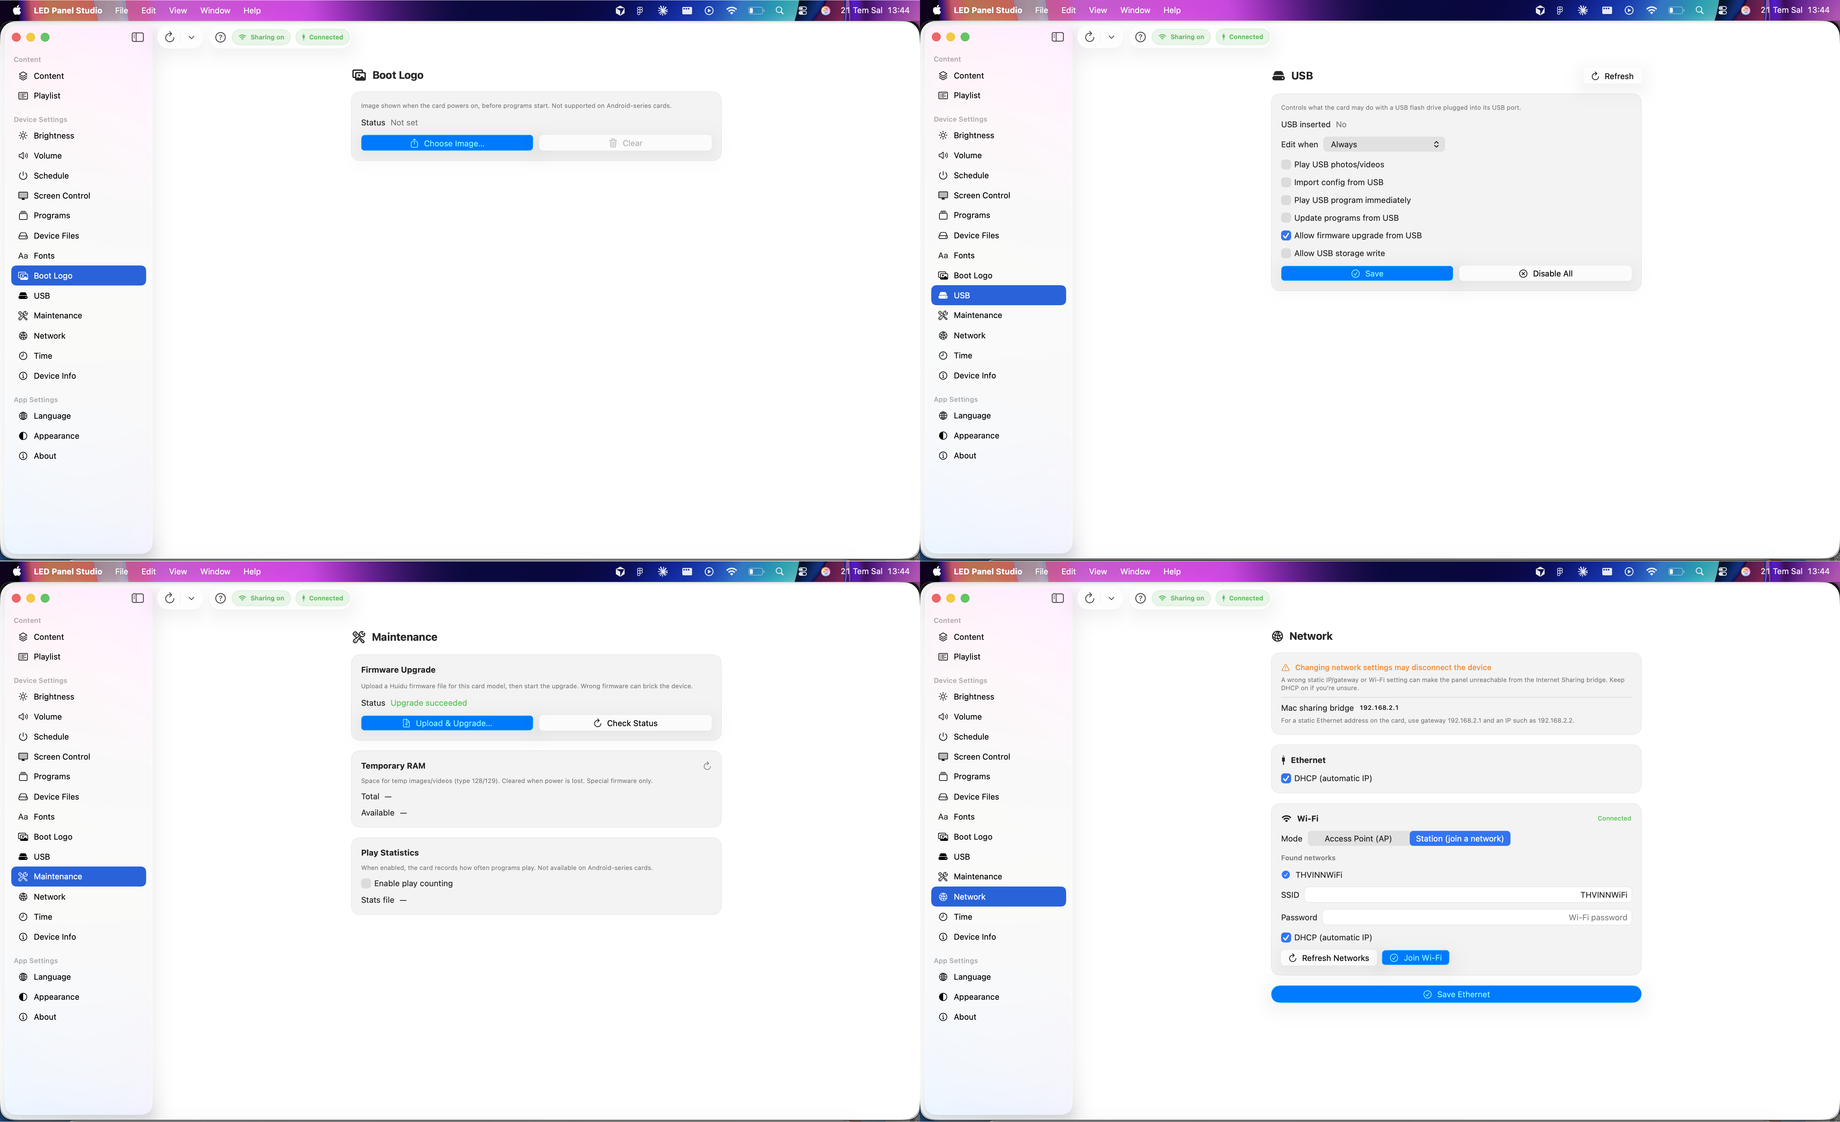
Task: Click the Refresh button in the USB window
Action: click(1612, 76)
